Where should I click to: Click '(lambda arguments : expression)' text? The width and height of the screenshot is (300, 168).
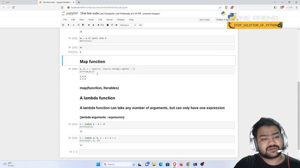pyautogui.click(x=102, y=117)
